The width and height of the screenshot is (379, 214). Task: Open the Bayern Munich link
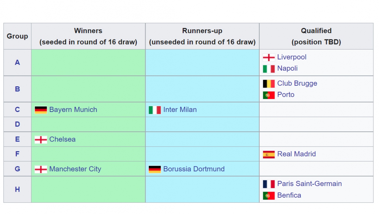pos(73,110)
